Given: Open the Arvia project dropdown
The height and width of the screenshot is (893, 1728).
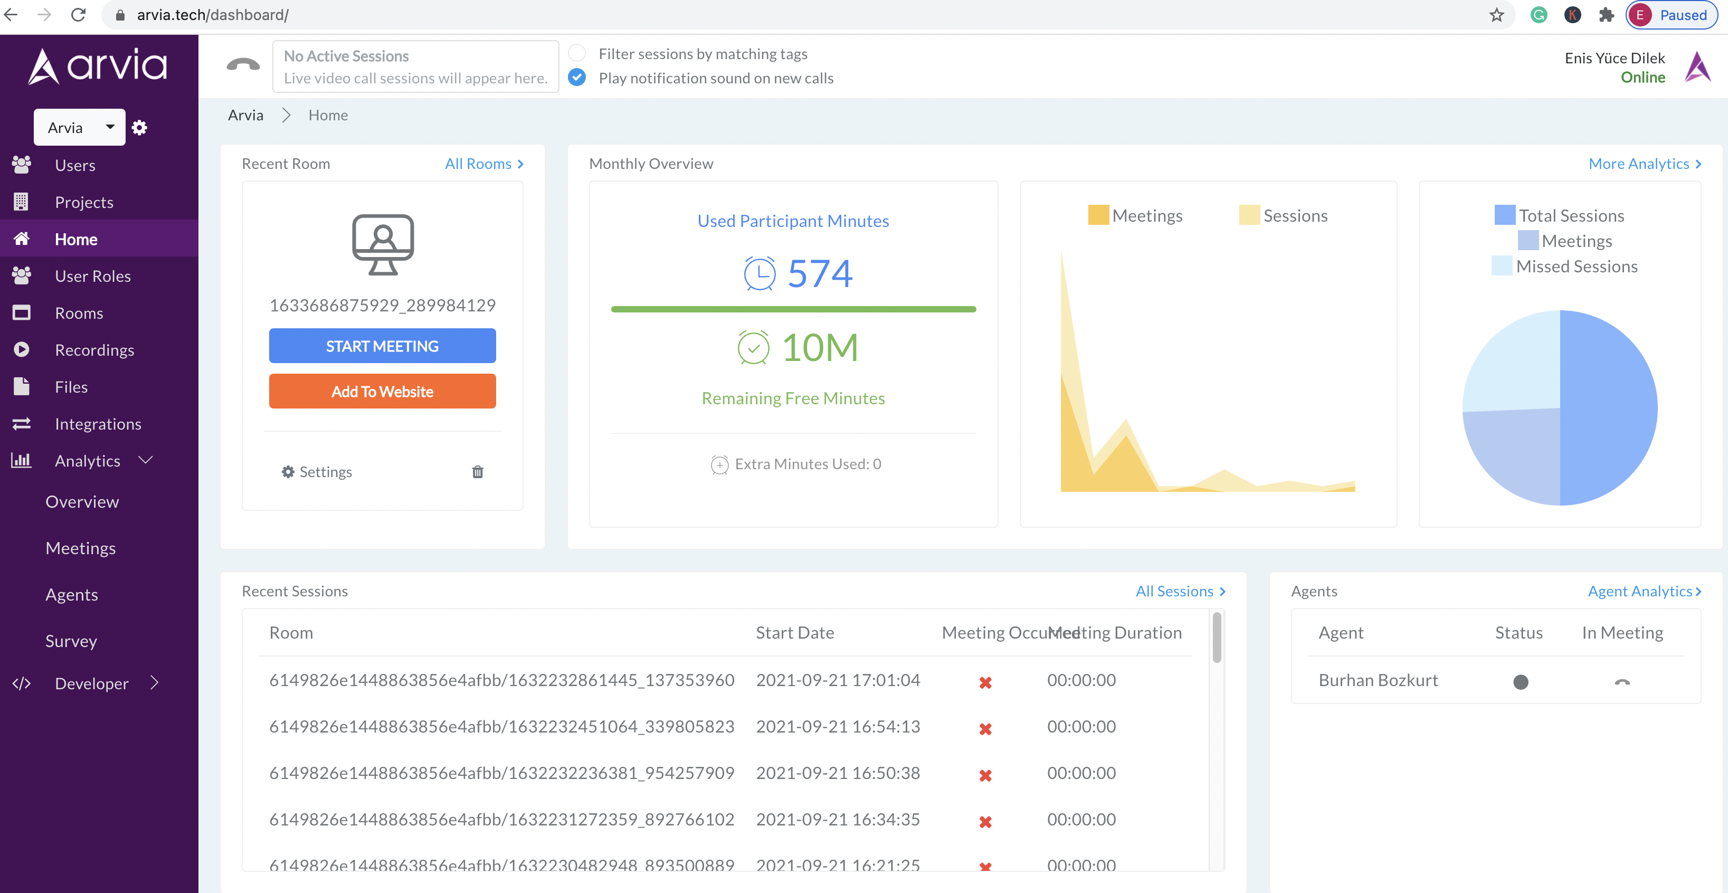Looking at the screenshot, I should [79, 127].
